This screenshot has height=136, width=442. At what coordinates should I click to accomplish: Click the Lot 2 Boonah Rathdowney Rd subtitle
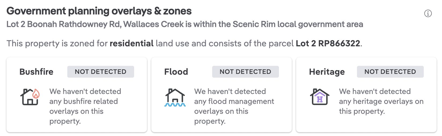tap(185, 24)
